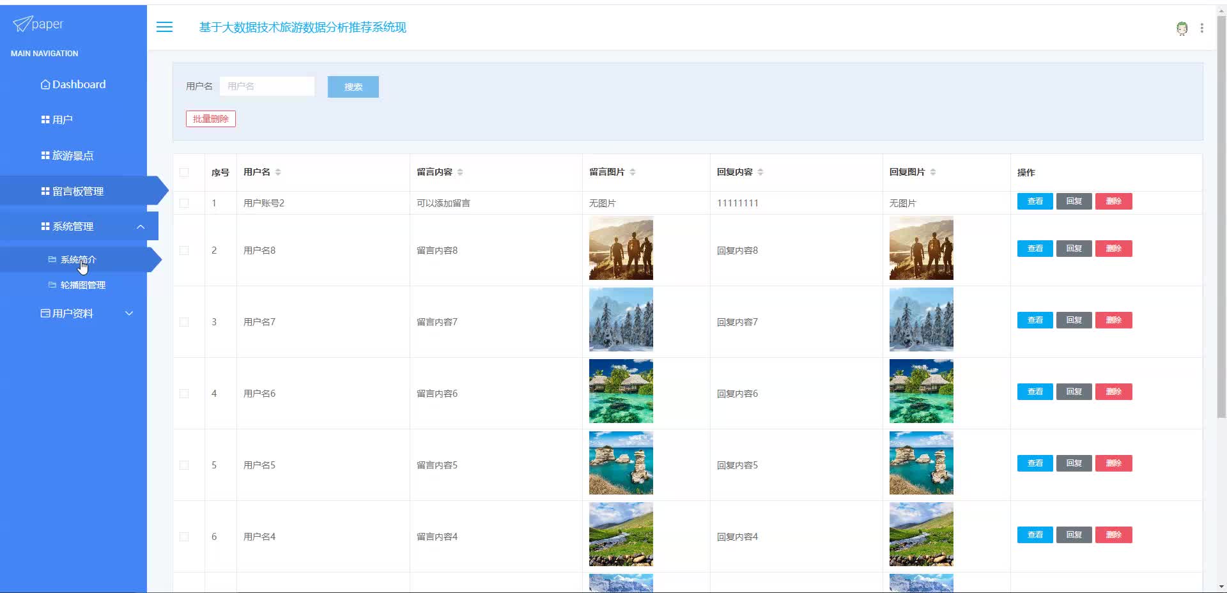Sort by 用户名 column arrows
1227x593 pixels.
tap(278, 172)
